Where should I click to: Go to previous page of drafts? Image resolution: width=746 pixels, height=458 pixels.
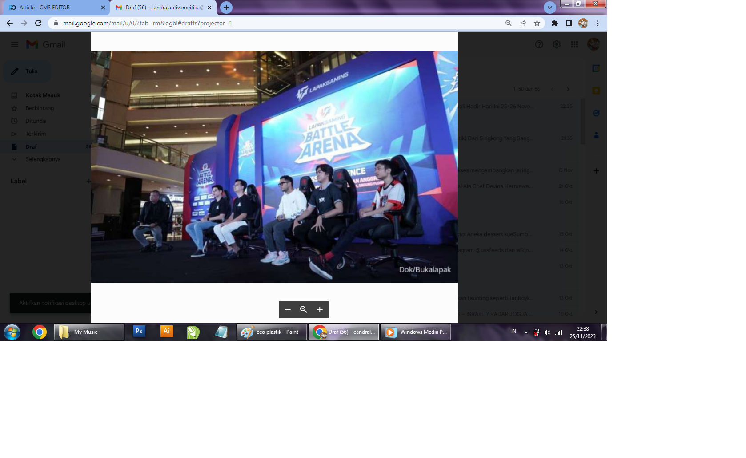click(x=552, y=89)
